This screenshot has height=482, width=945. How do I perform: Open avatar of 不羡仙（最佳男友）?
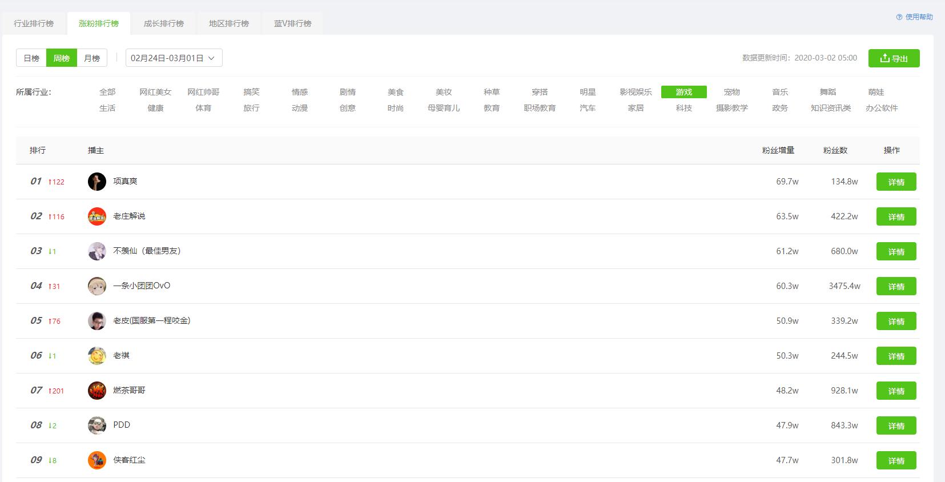97,251
